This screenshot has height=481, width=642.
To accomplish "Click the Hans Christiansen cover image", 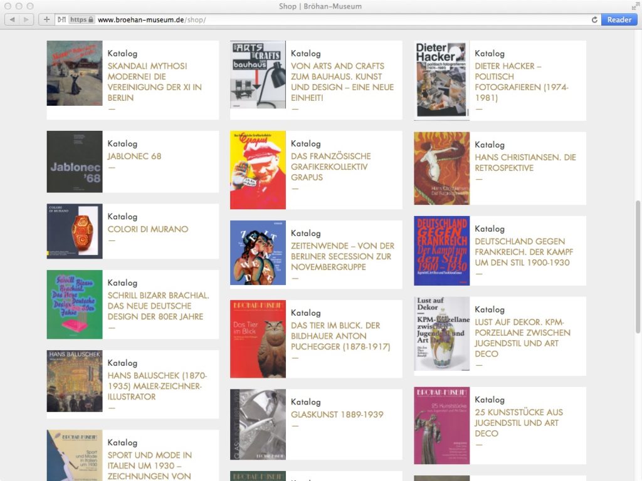I will point(442,168).
